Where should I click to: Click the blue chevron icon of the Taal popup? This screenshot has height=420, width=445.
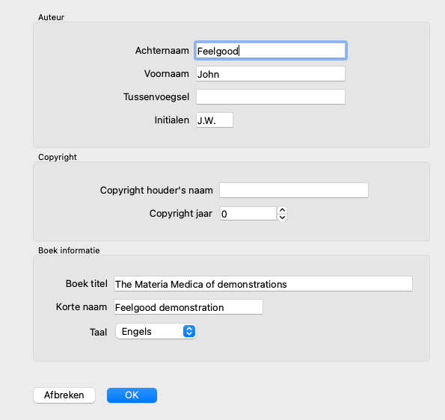pos(189,331)
